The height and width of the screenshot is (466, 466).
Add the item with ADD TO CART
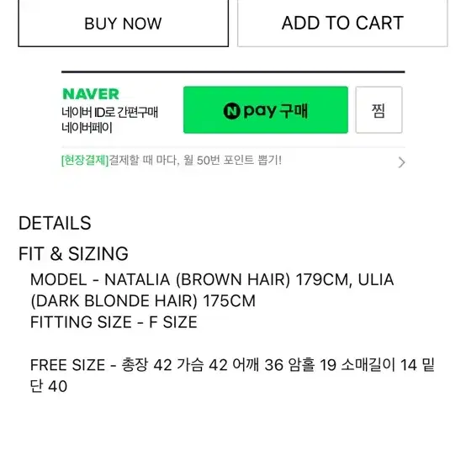pos(342,24)
